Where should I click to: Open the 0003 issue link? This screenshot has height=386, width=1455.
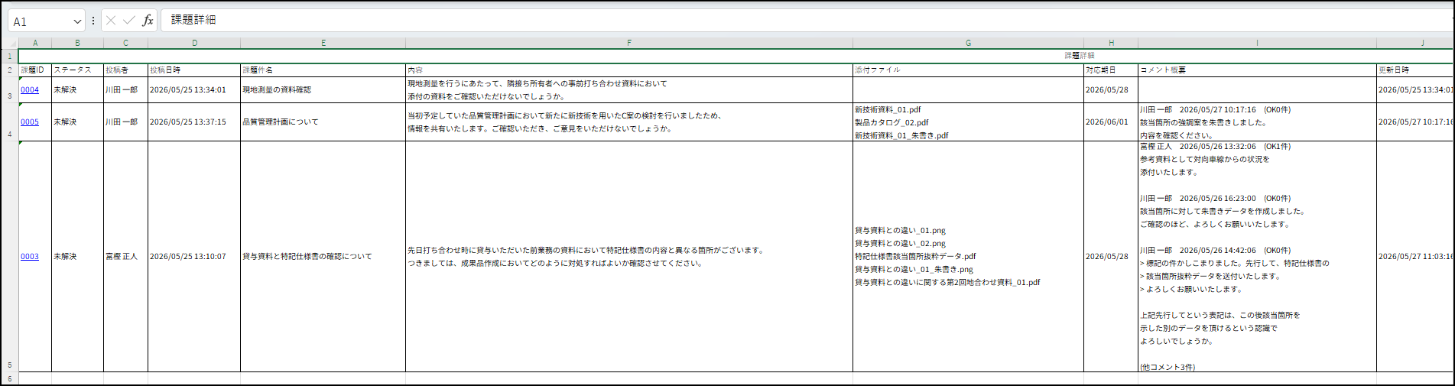pos(30,257)
